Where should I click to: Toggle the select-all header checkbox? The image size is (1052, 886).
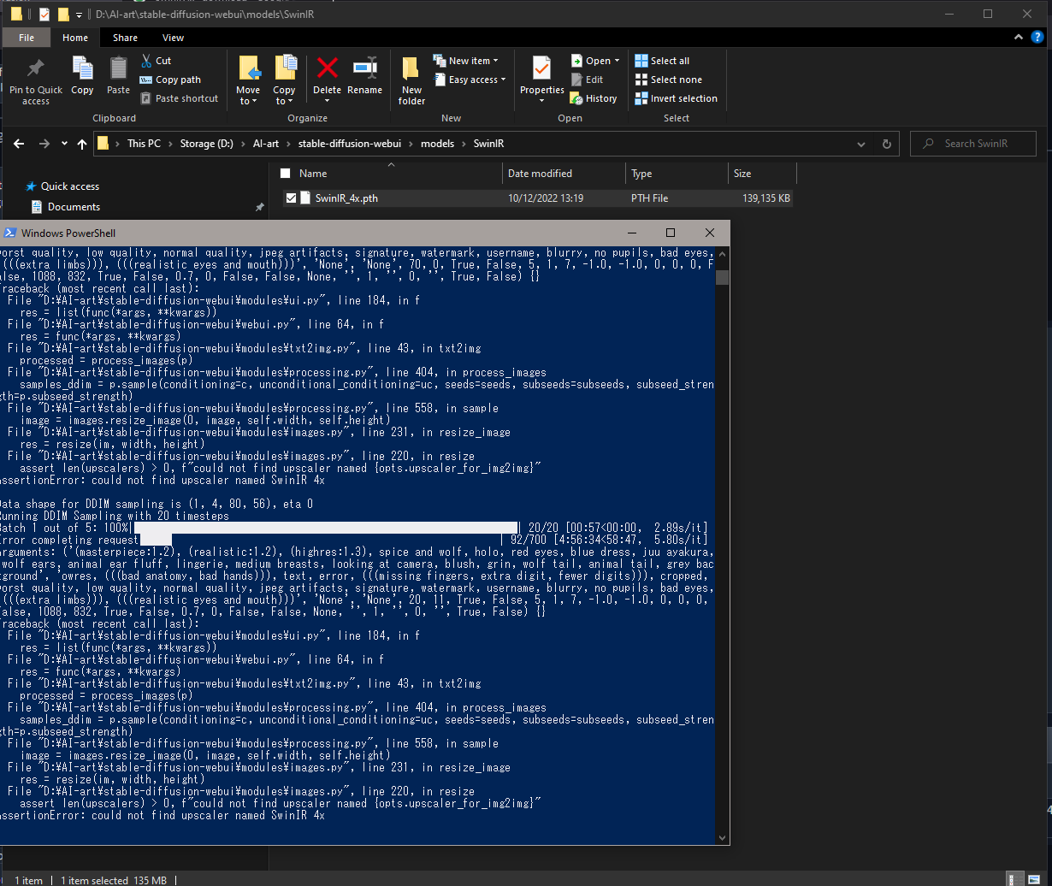pos(286,174)
